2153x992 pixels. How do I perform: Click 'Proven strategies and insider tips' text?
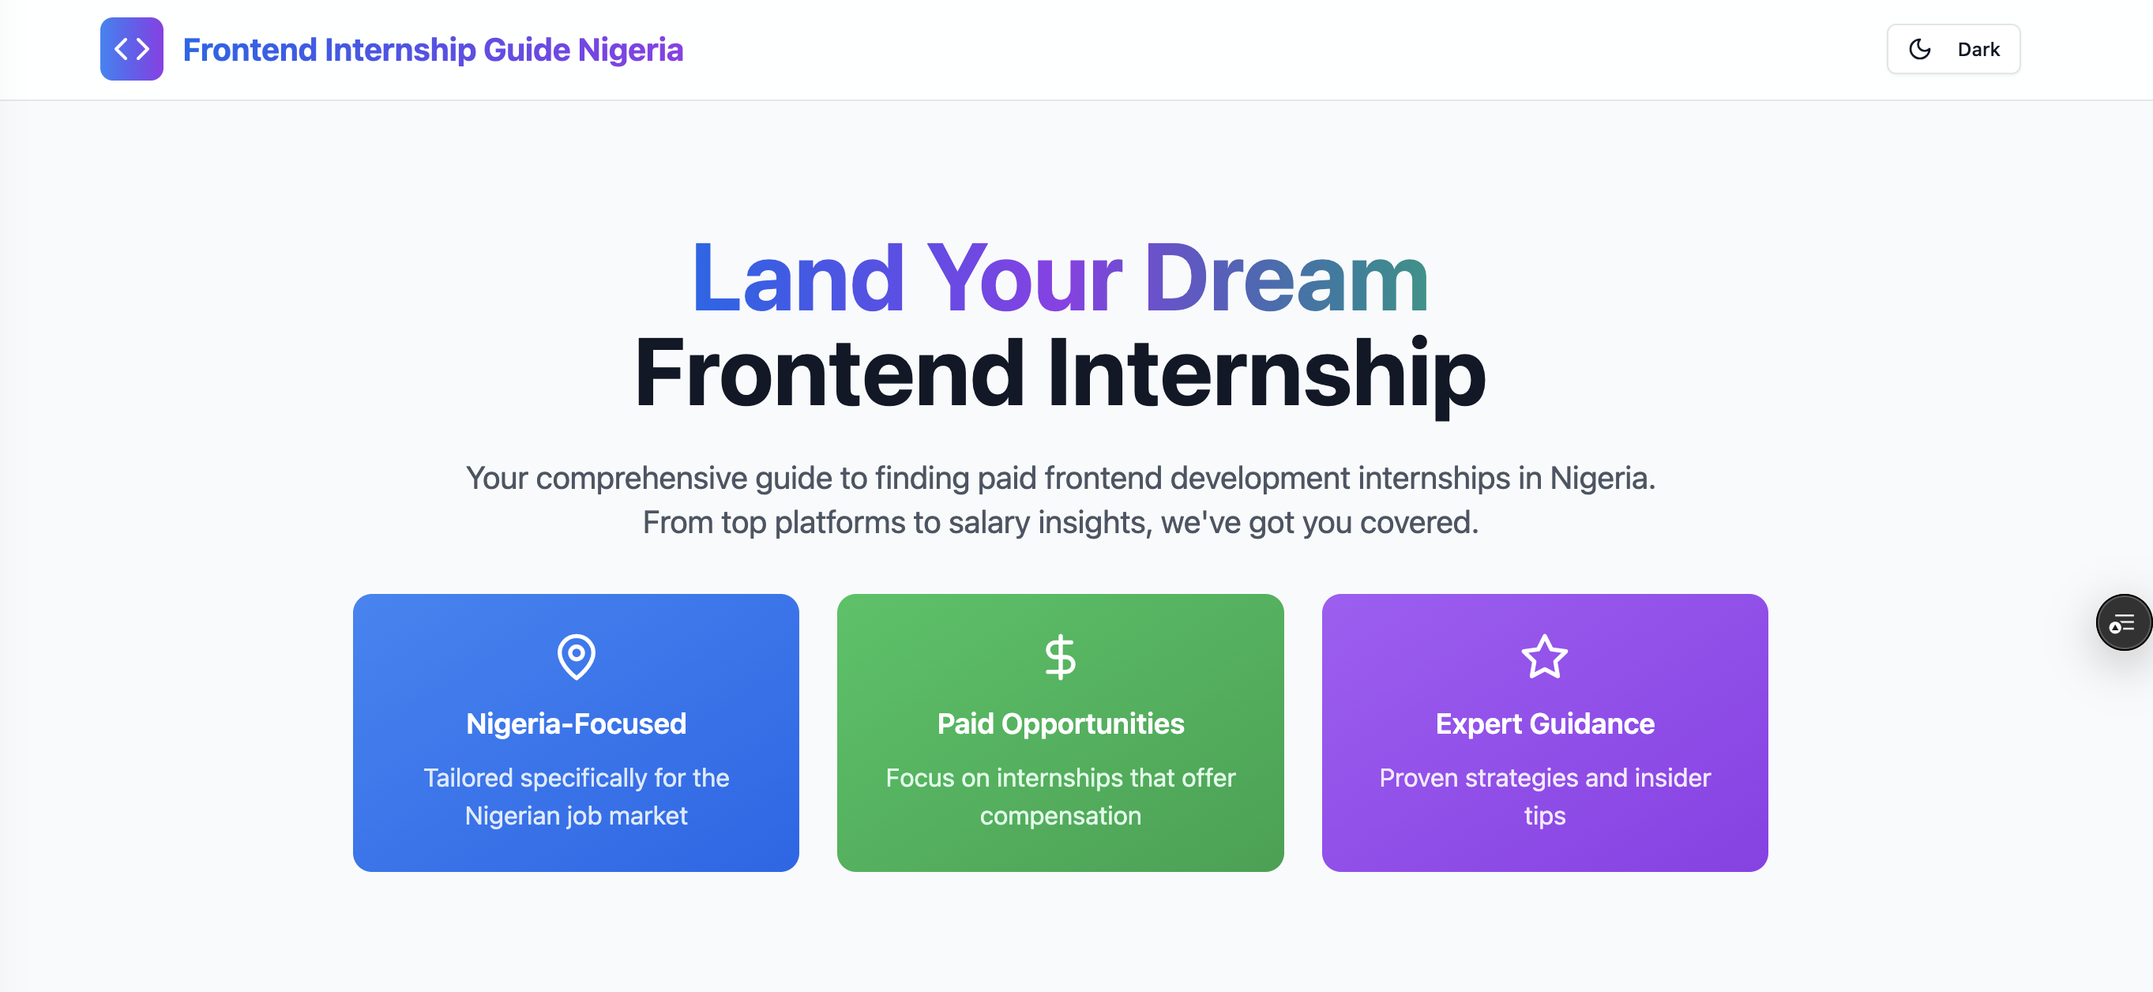1544,796
